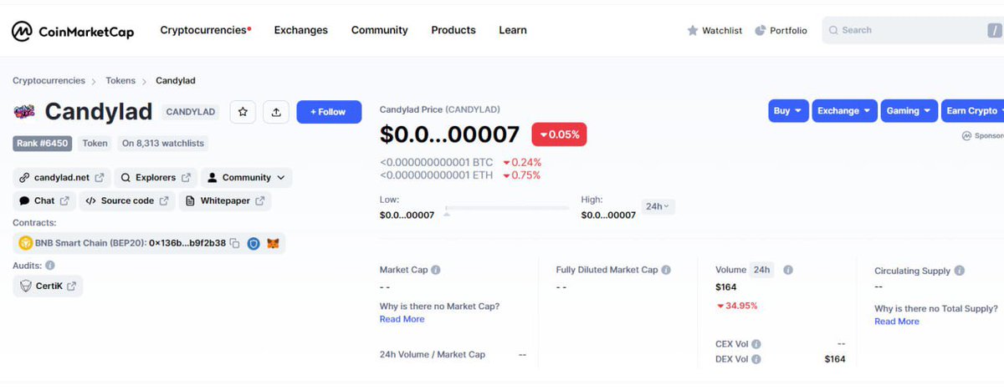Click the Token tag badge
The width and height of the screenshot is (1004, 390).
[95, 144]
